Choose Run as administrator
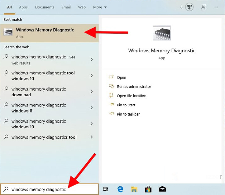The height and width of the screenshot is (195, 225). tap(134, 87)
